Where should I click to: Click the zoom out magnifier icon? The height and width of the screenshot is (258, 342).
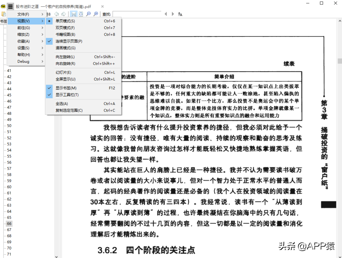click(x=89, y=14)
